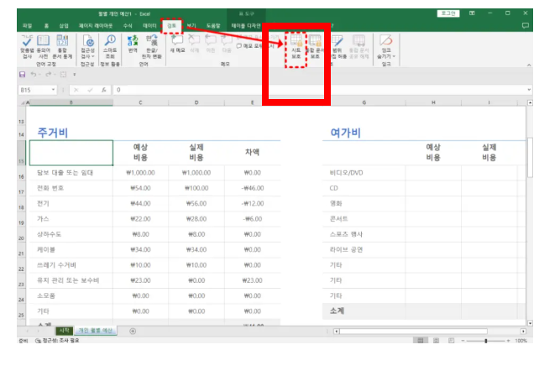Select cell with 담보 대출 또는 임대
This screenshot has height=376, width=539.
[71, 173]
